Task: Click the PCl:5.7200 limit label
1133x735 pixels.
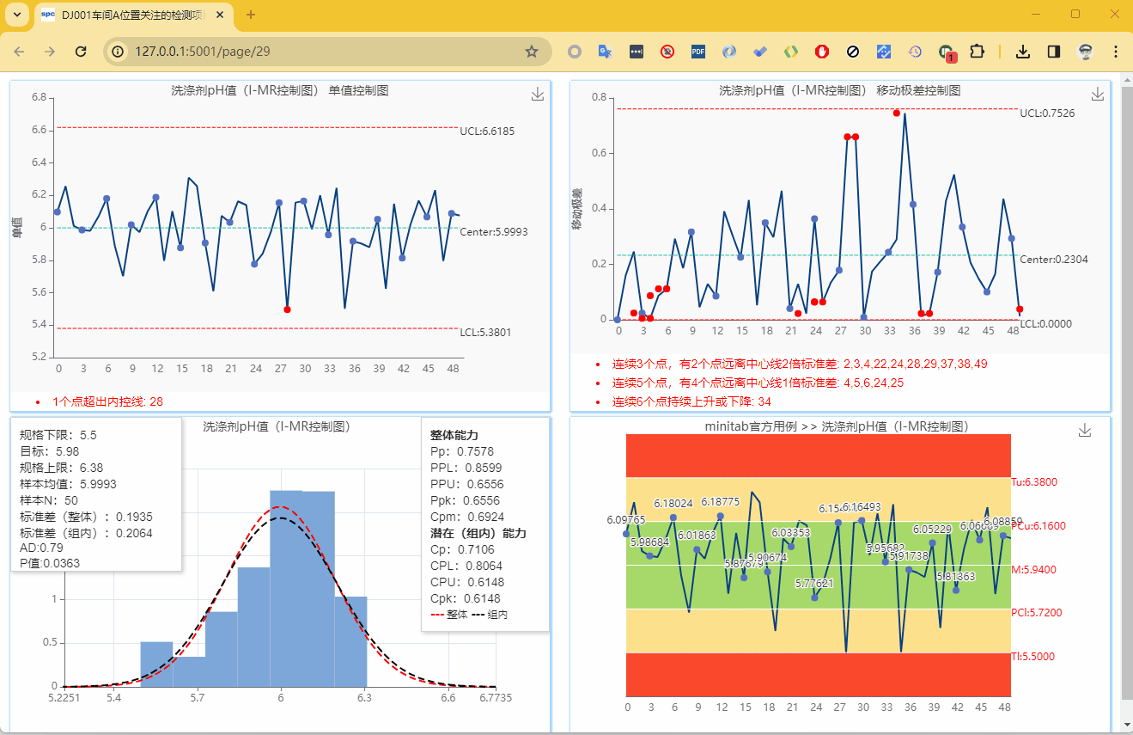Action: coord(1037,613)
